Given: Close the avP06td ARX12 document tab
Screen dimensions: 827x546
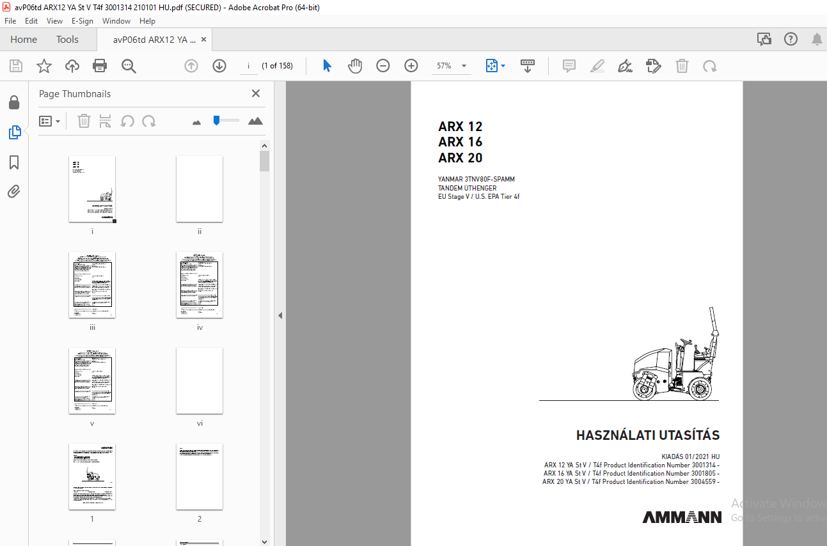Looking at the screenshot, I should click(203, 39).
